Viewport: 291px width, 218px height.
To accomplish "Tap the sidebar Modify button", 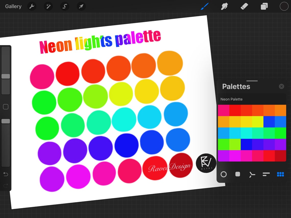I will 6,107.
